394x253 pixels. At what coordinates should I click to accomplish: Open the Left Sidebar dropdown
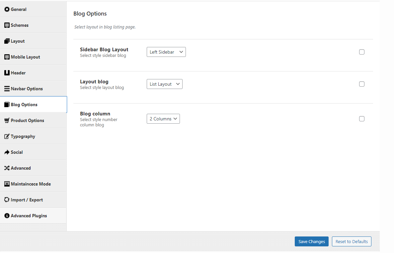pyautogui.click(x=166, y=52)
